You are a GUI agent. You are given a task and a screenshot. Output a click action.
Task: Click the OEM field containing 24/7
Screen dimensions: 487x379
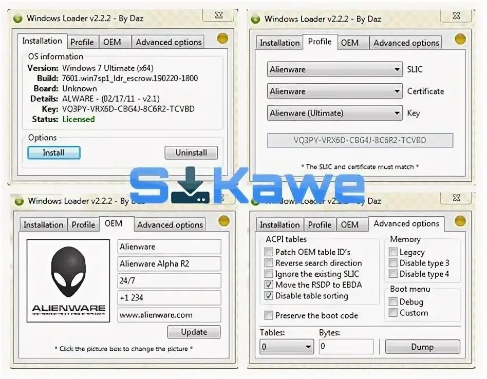pos(170,281)
